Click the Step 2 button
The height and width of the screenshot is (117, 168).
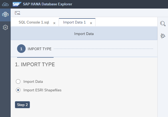[x=22, y=105]
